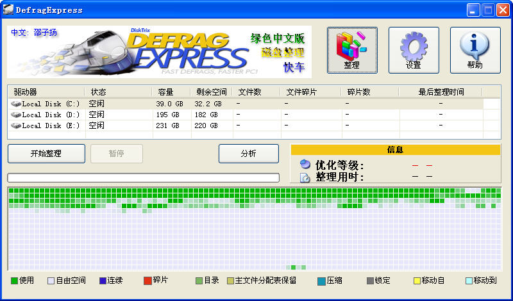
Task: Click the blue 连续 legend swatch
Action: pos(103,281)
